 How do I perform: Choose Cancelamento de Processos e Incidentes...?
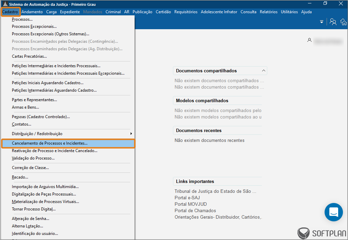[68, 143]
